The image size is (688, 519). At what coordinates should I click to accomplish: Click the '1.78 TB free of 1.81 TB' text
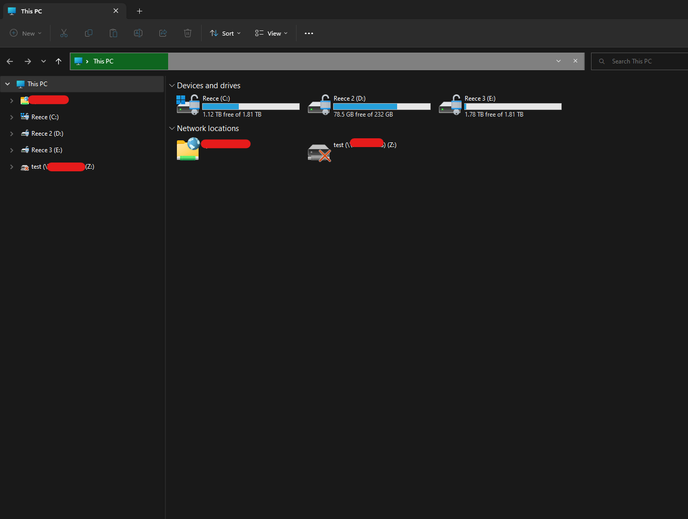click(494, 115)
